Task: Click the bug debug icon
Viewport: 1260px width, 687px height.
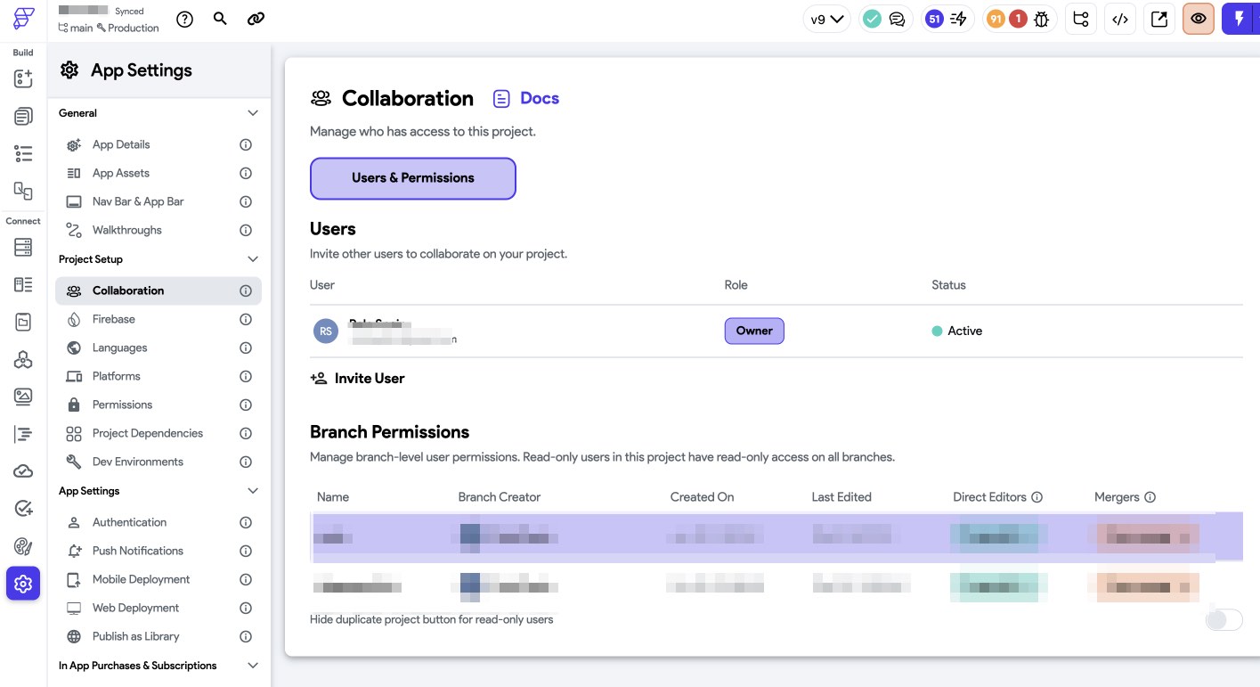Action: point(1041,19)
